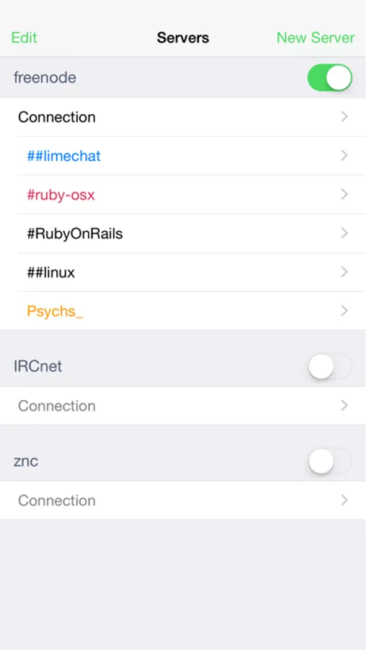Tap the arrow next to #RubyOnRails
This screenshot has height=650, width=366.
coord(344,233)
